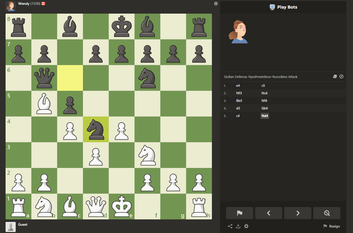The width and height of the screenshot is (353, 233).
Task: Select move Qb6 in move list
Action: click(x=264, y=108)
